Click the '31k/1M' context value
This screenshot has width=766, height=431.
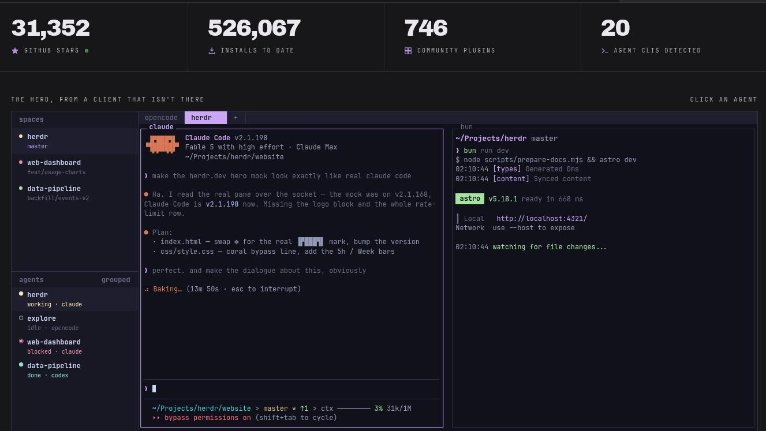click(x=399, y=408)
